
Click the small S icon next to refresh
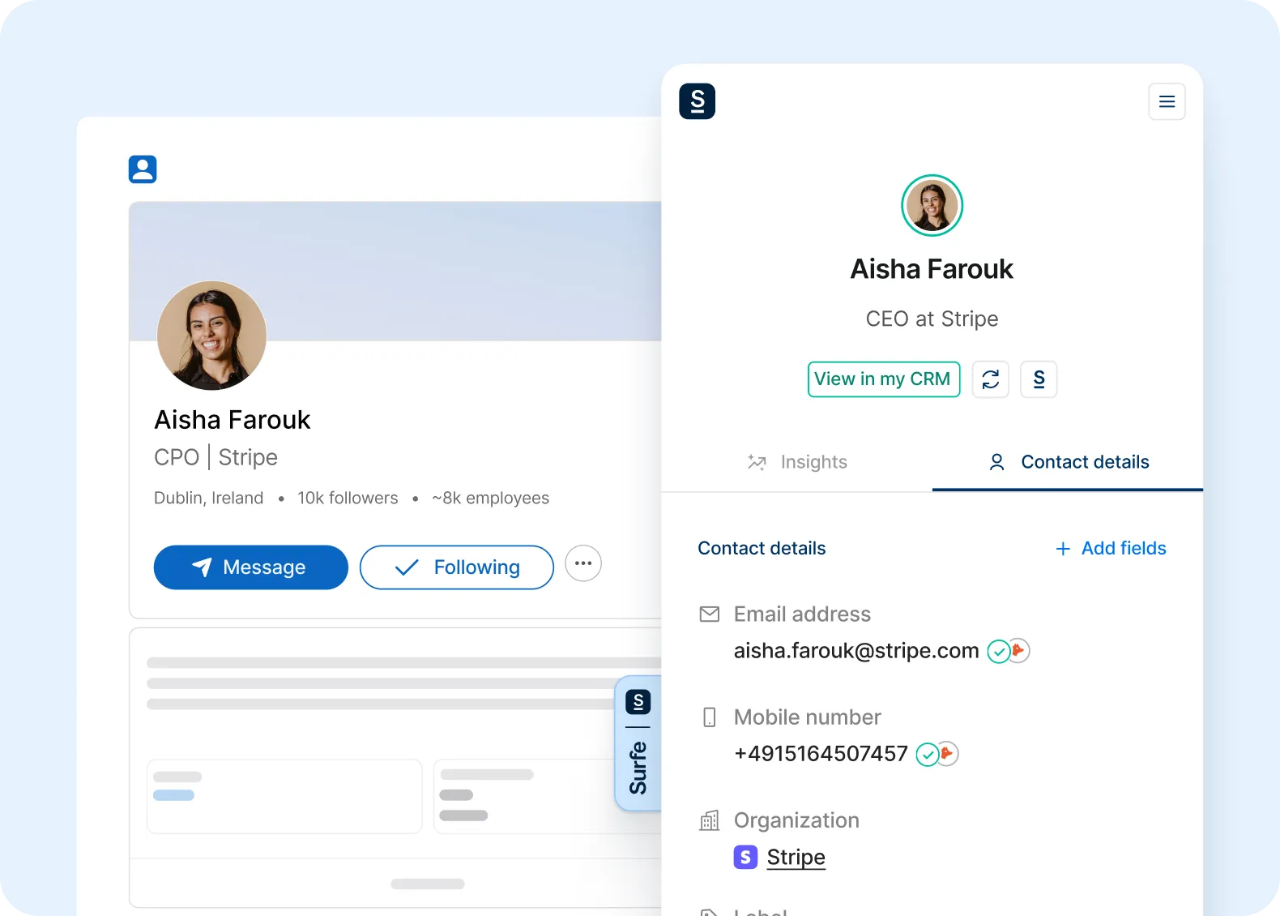pos(1039,379)
